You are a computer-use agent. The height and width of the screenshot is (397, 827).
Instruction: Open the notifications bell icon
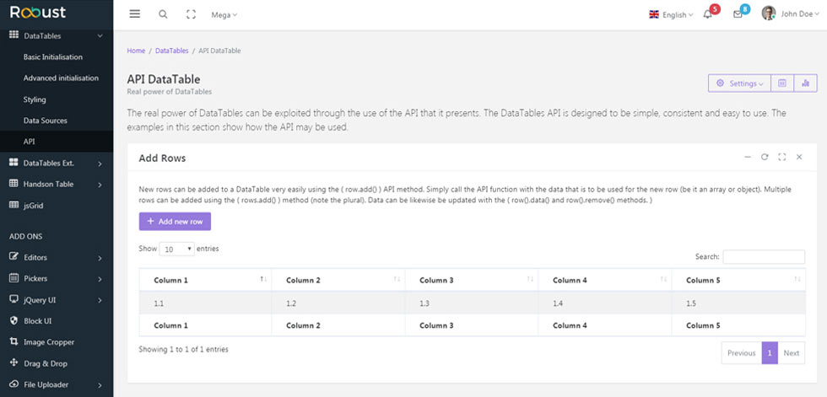coord(708,14)
